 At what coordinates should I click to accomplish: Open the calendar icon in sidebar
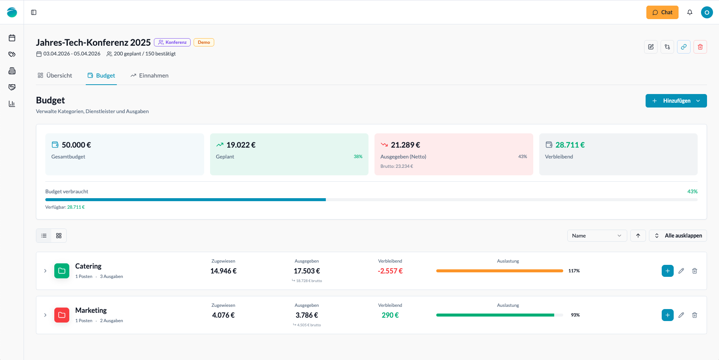pyautogui.click(x=12, y=38)
